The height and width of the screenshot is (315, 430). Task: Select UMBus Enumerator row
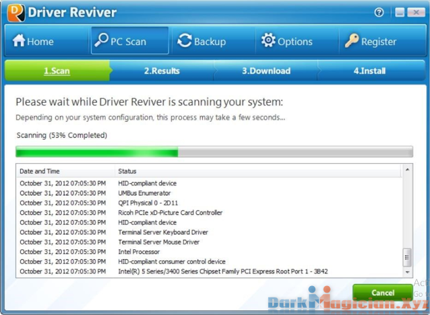point(209,193)
